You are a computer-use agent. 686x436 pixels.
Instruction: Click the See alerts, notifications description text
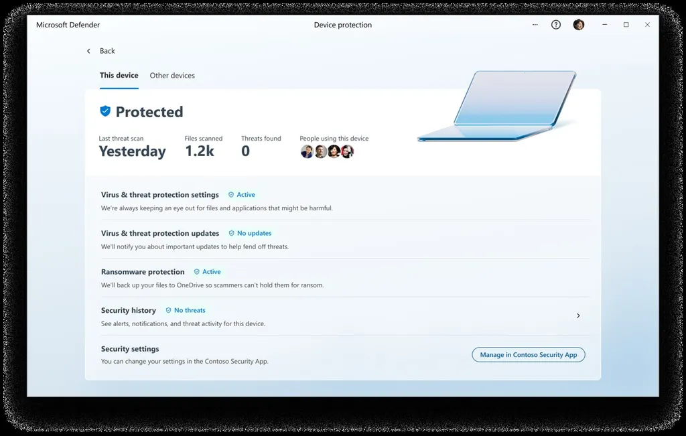[x=184, y=323]
